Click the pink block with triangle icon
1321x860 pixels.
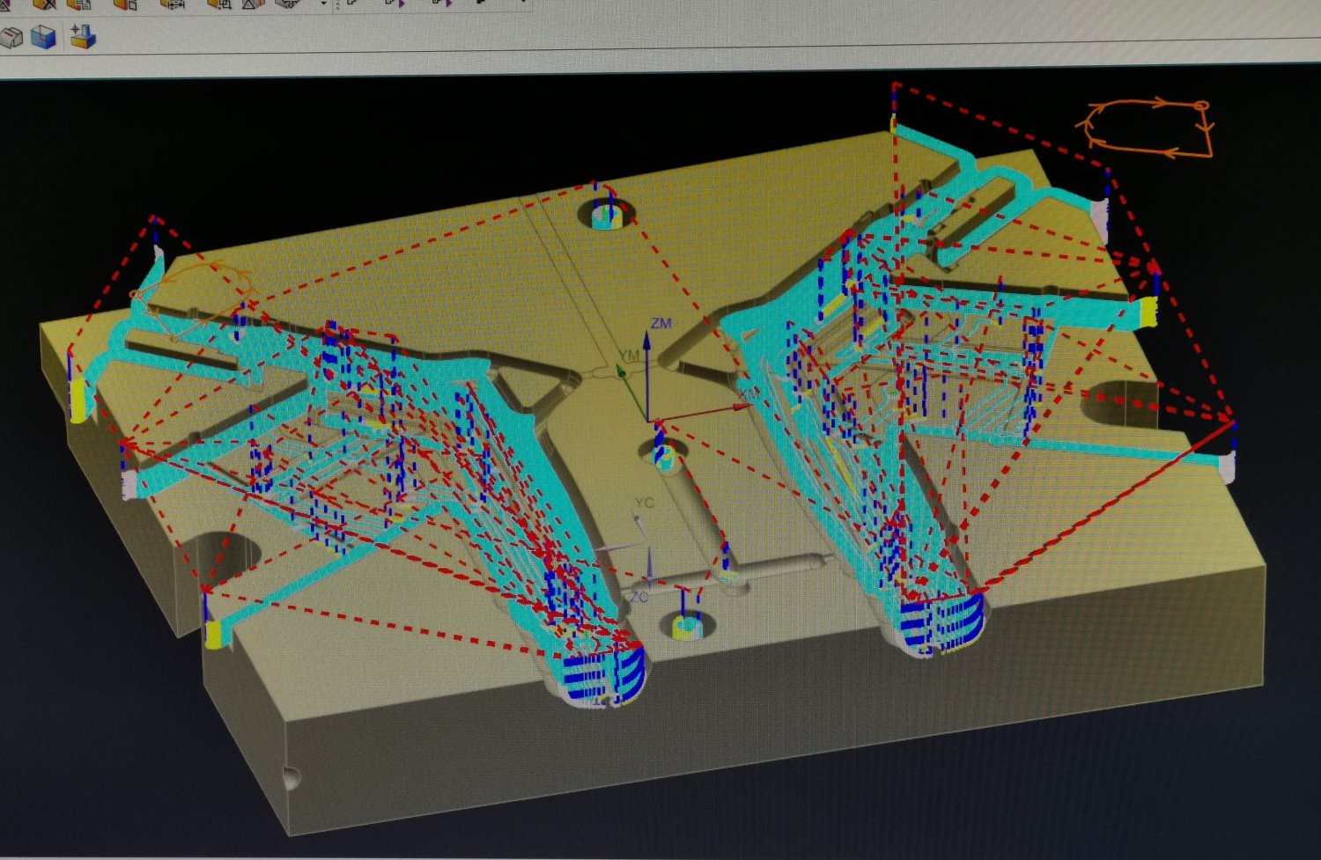pyautogui.click(x=253, y=4)
